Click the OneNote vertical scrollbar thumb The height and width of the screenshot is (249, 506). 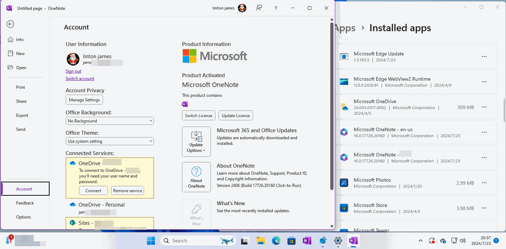coord(332,107)
